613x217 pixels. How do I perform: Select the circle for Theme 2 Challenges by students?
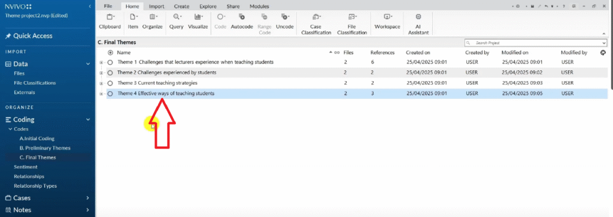point(110,73)
